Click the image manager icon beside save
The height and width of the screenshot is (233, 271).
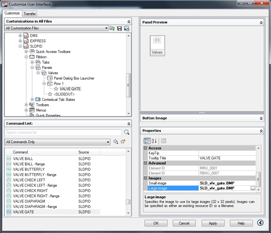(126, 28)
